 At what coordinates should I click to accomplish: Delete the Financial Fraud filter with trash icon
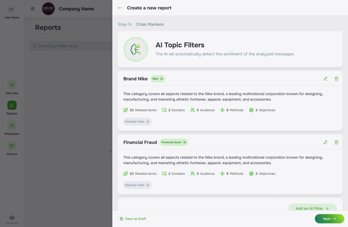point(336,142)
